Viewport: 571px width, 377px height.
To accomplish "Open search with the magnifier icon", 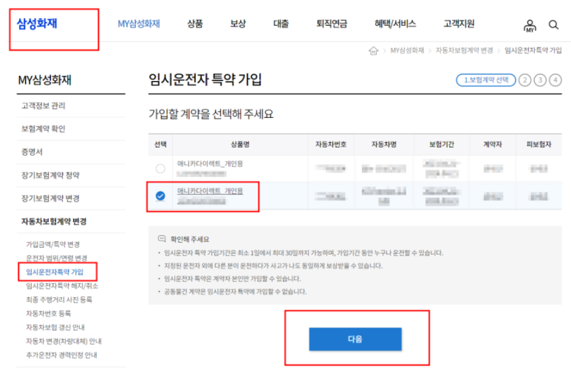I will (x=553, y=25).
